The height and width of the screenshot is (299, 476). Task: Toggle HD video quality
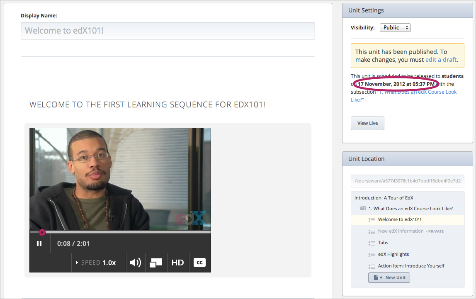[x=177, y=263]
